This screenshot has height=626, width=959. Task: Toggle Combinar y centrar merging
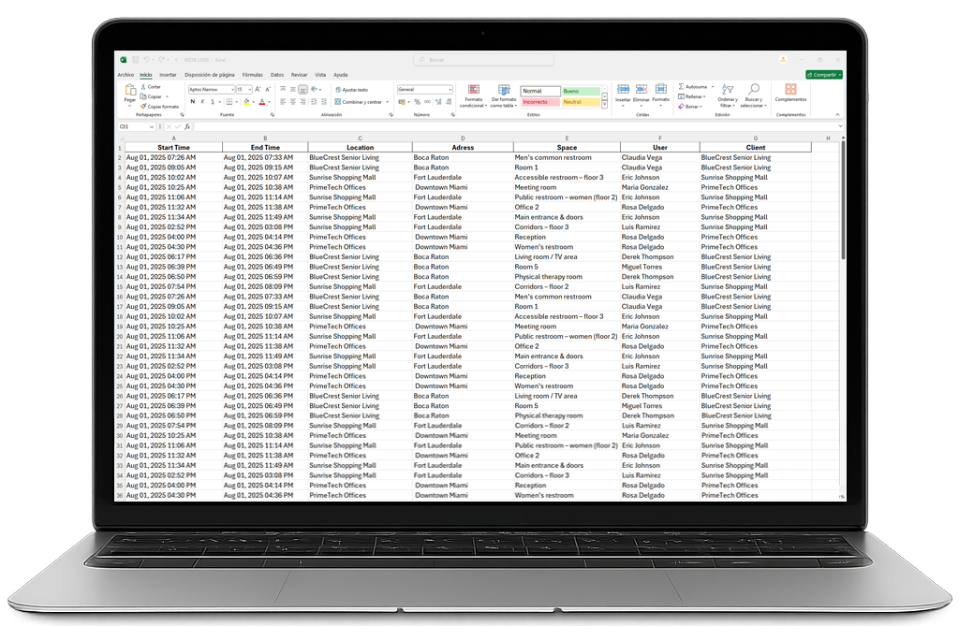[358, 102]
